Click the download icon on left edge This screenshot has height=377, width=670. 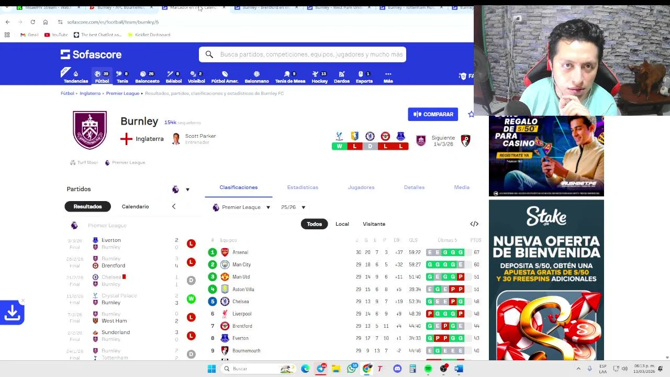pyautogui.click(x=13, y=313)
